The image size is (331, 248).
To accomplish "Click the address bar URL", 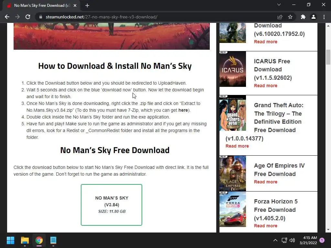I will (x=101, y=17).
